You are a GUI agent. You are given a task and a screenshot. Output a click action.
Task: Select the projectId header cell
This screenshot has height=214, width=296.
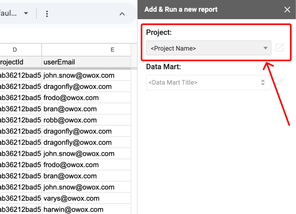tap(21, 62)
